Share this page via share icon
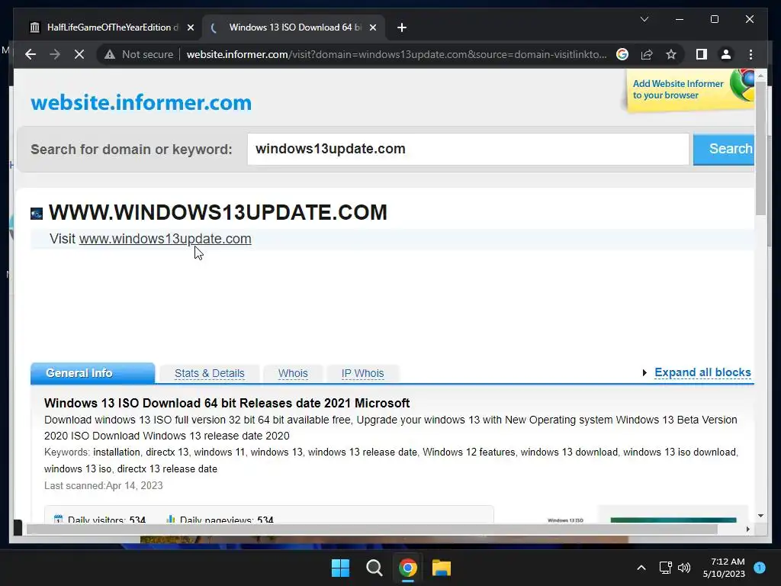781x586 pixels. point(647,54)
